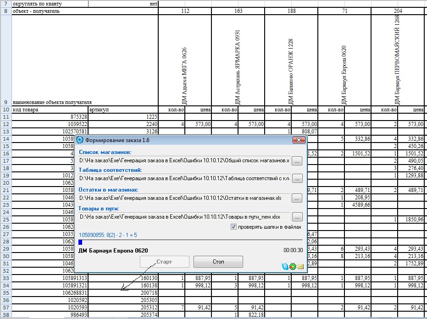Click product code cell '875328'

(50, 117)
